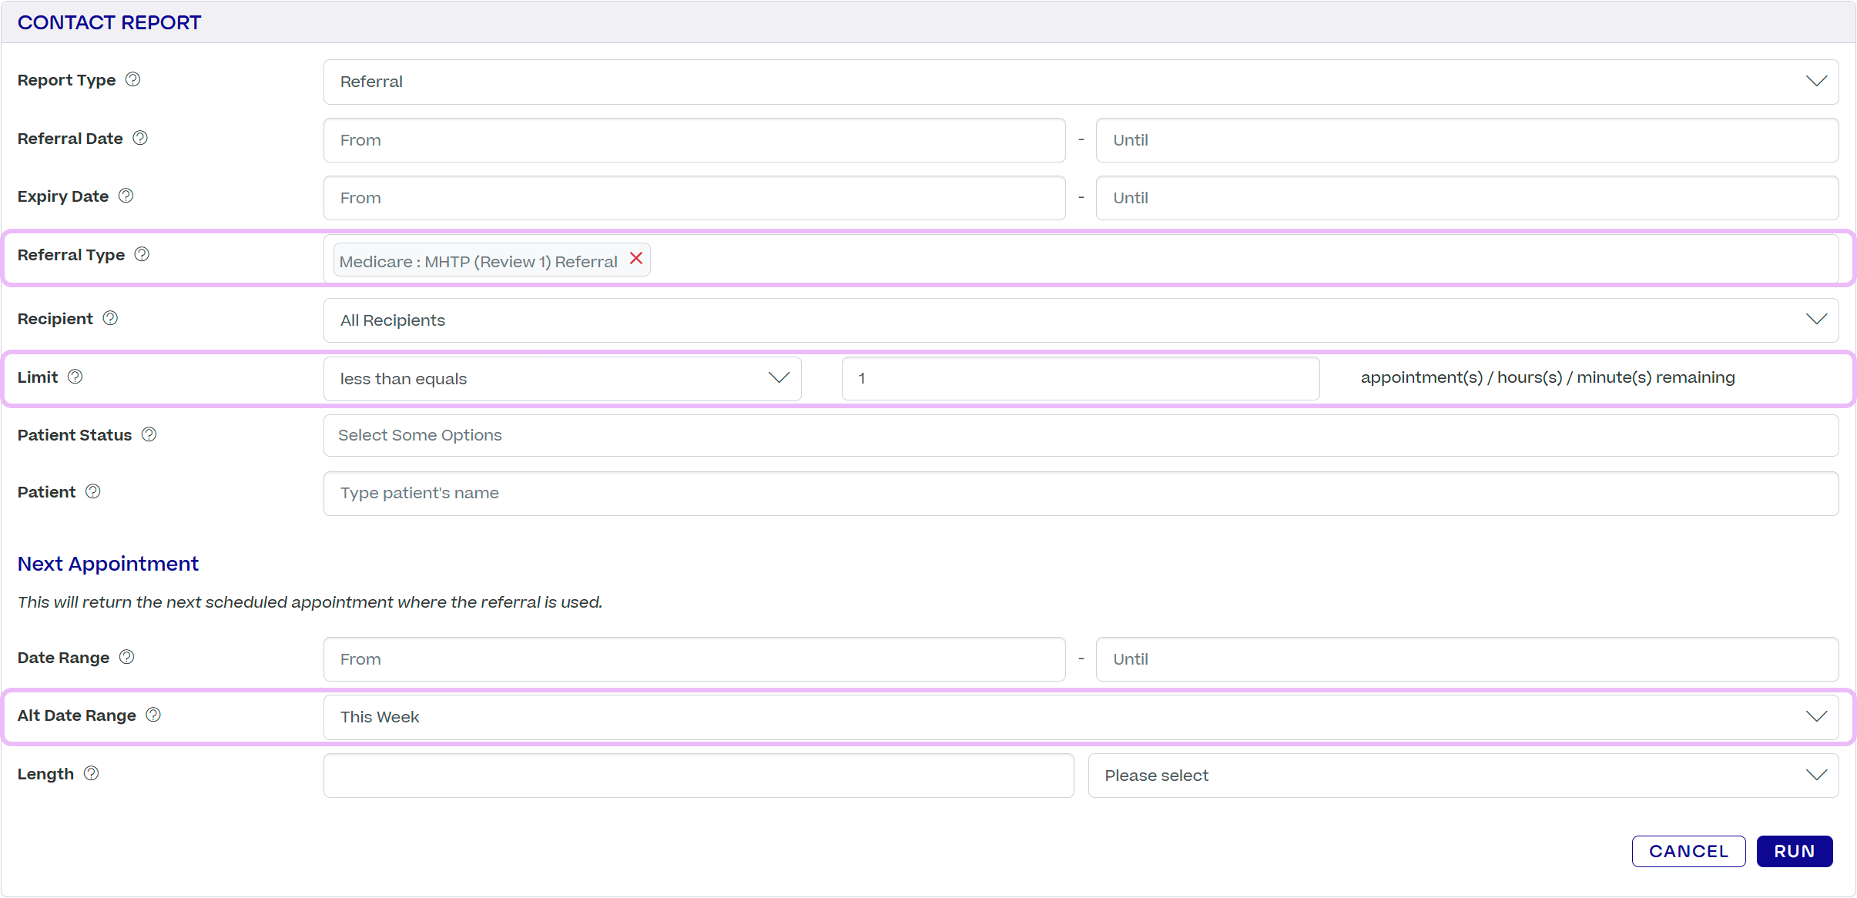Open the Alt Date Range This Week dropdown
This screenshot has width=1857, height=898.
1080,717
